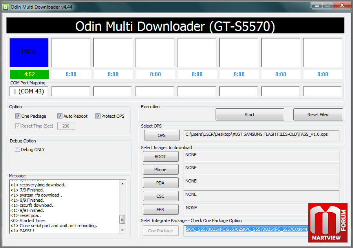Click the blue PASS status box

coord(29,52)
